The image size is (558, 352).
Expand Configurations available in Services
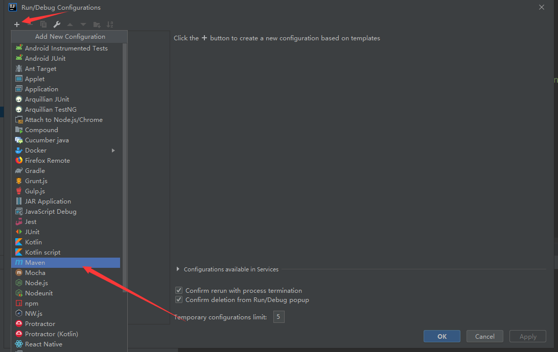(x=178, y=269)
